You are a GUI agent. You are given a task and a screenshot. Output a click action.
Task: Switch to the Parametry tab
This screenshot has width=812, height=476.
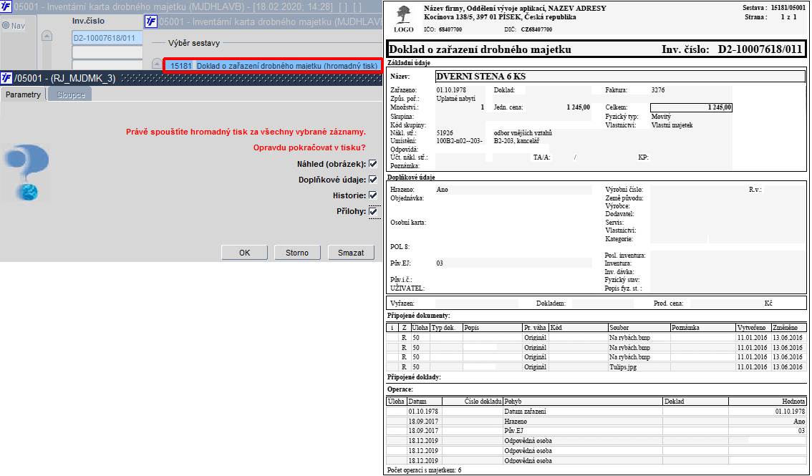(24, 94)
